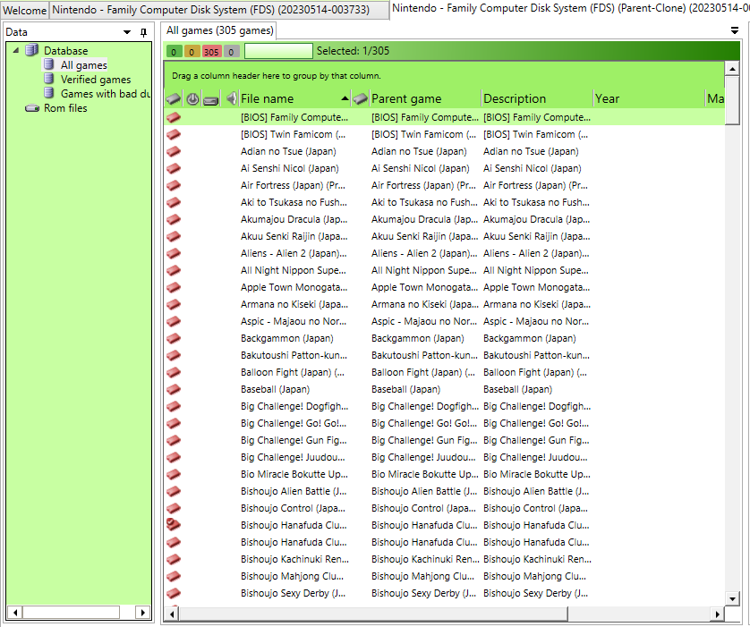
Task: Click the red cartridge icon for Akumajou Dracula
Action: click(173, 219)
